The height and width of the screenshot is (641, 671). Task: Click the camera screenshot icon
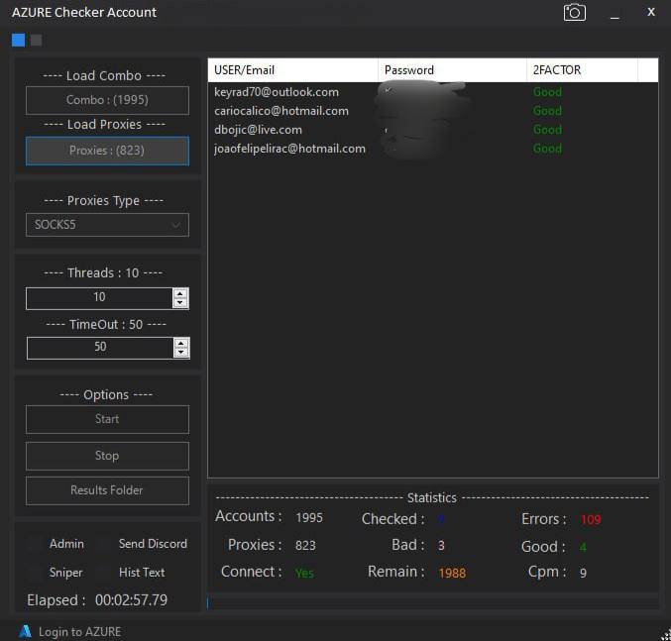574,13
